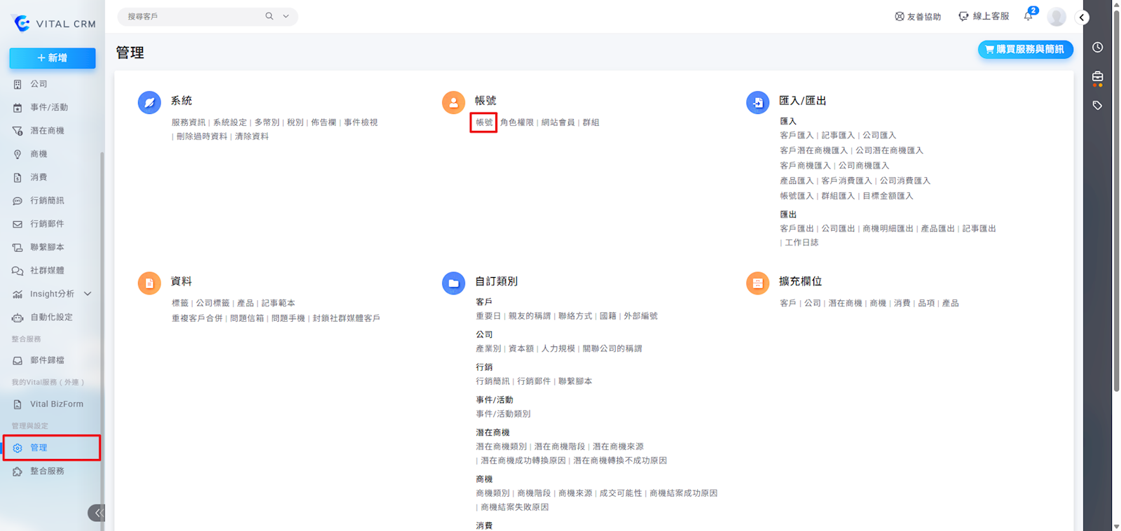Image resolution: width=1121 pixels, height=531 pixels.
Task: Expand the Insight分析 sidebar menu
Action: (88, 294)
